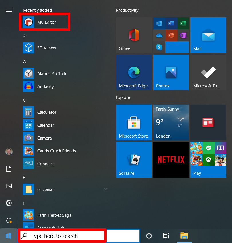Open the Photos tile
232x243 pixels.
(x=171, y=72)
